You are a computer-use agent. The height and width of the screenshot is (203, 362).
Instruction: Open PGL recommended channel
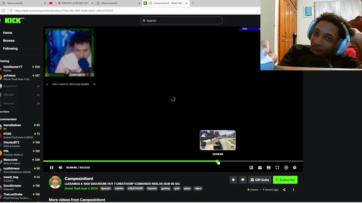[20, 153]
